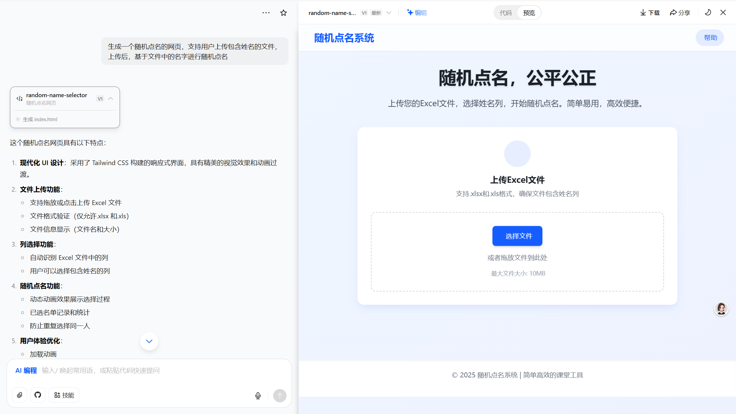Click the GitHub icon in input bar

tap(38, 395)
